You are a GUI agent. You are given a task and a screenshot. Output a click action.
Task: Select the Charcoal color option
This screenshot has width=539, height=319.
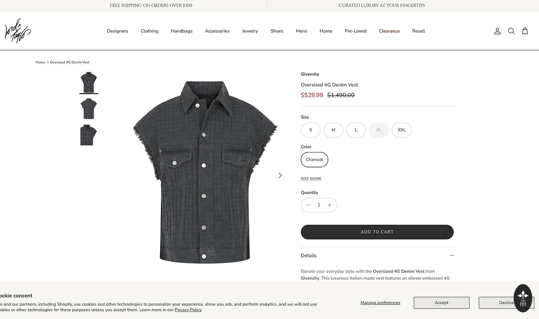point(314,159)
